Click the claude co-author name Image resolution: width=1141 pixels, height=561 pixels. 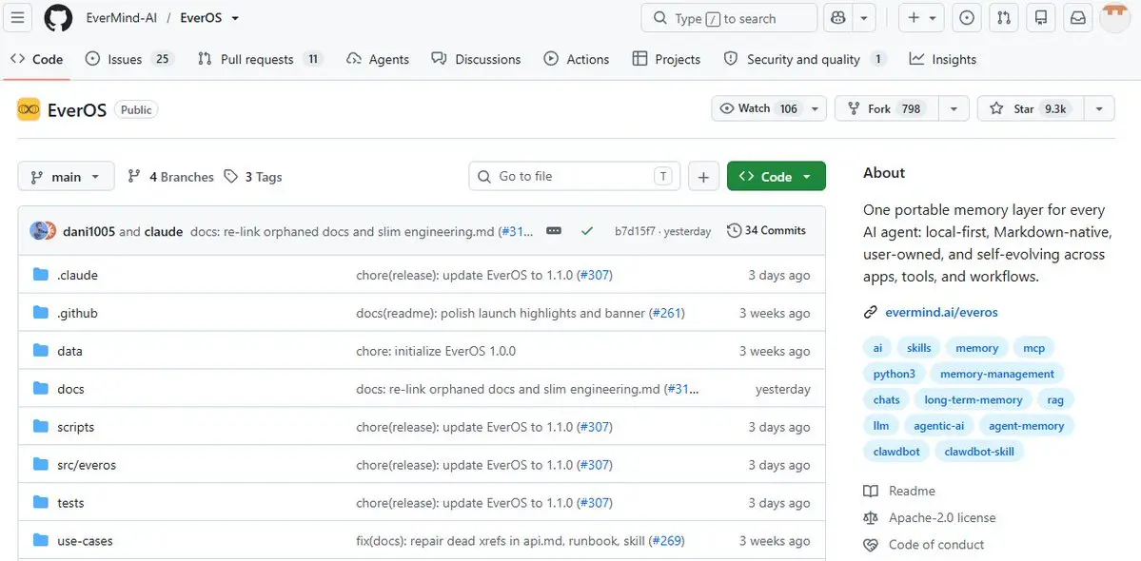[x=163, y=232]
